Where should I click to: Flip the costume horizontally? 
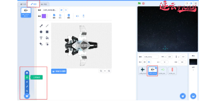click(x=78, y=16)
